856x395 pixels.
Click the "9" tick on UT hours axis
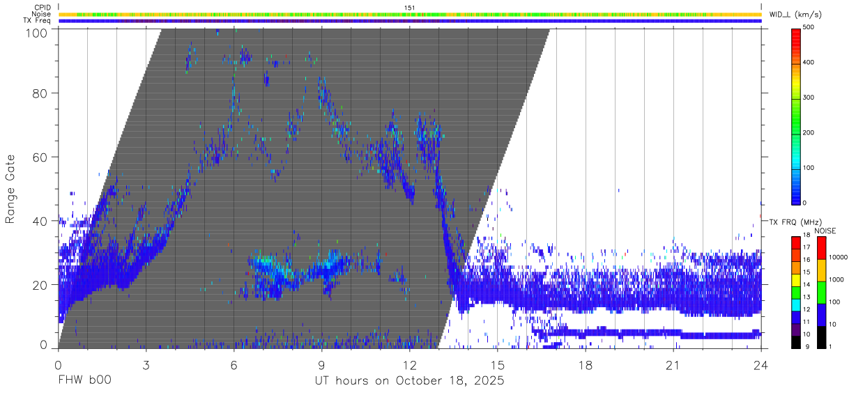pyautogui.click(x=322, y=364)
